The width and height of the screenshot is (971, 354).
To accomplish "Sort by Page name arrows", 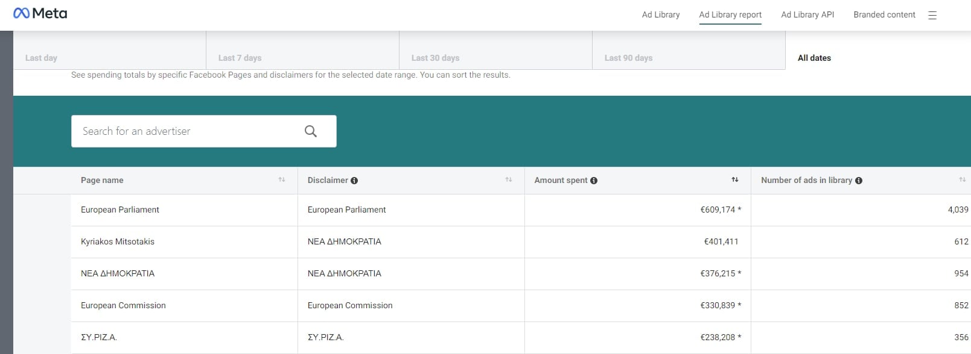I will coord(282,180).
